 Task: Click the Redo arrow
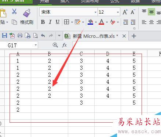click(x=51, y=36)
